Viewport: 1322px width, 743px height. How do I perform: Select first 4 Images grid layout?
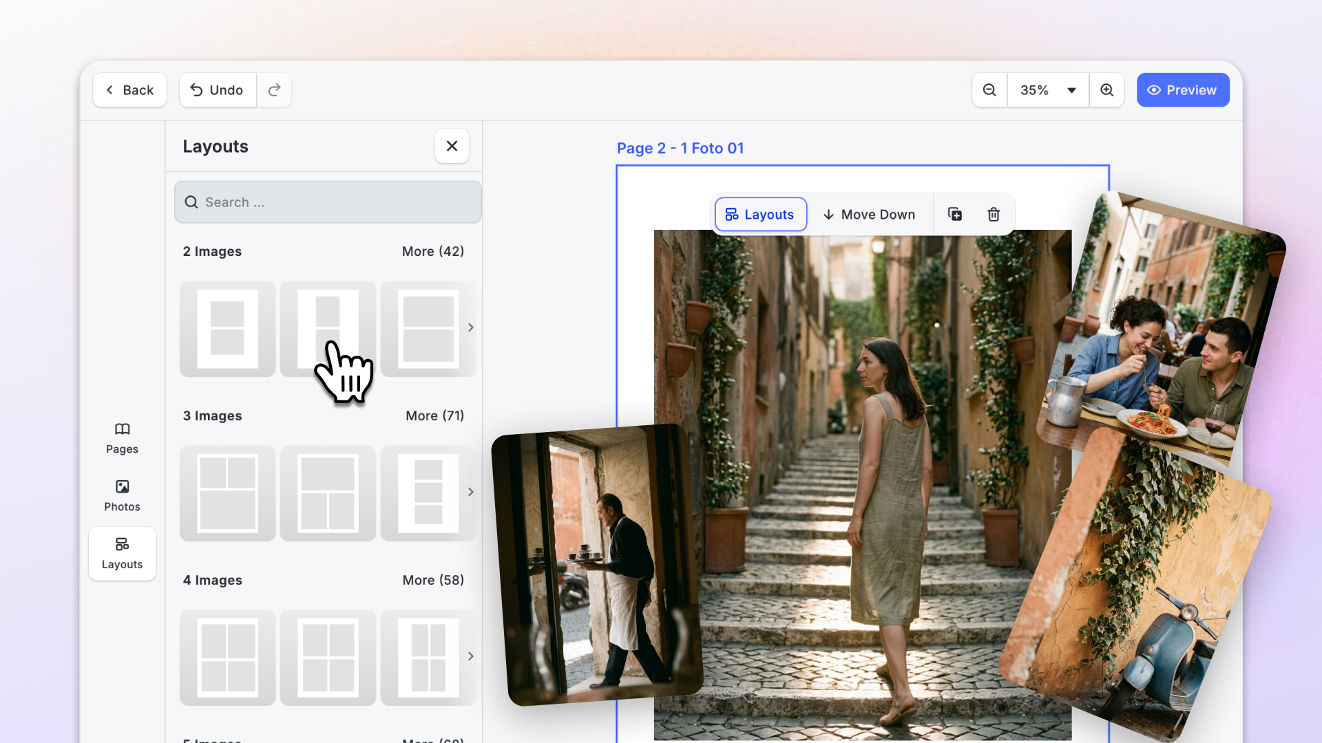(x=228, y=658)
